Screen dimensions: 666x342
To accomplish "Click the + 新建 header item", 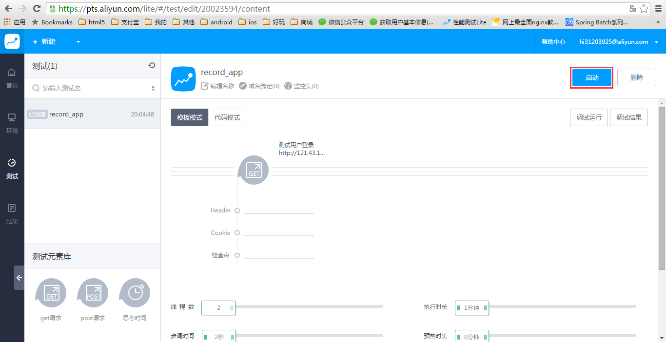I will point(44,42).
